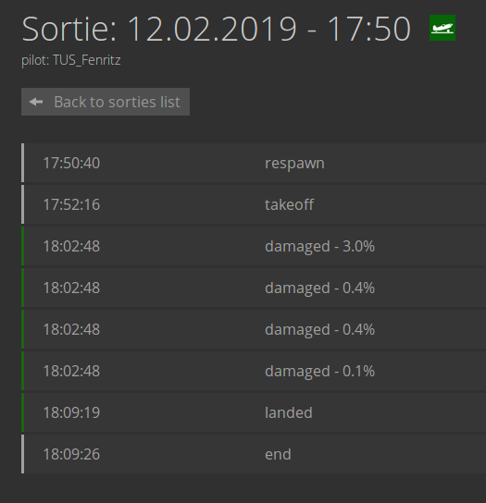Click the 18:09:19 timestamp
Screen dimensions: 486x503
pyautogui.click(x=71, y=412)
